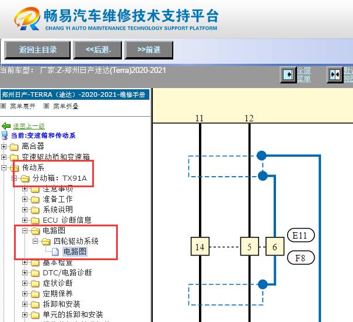This screenshot has height=322, width=353.
Task: Expand the DTC/电路诊断 tree node
Action: [25, 273]
